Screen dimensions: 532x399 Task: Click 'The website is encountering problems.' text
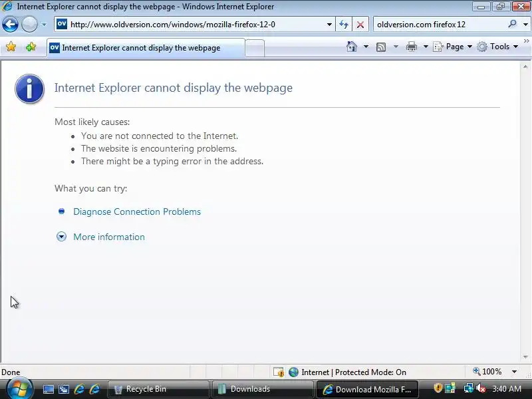coord(159,148)
